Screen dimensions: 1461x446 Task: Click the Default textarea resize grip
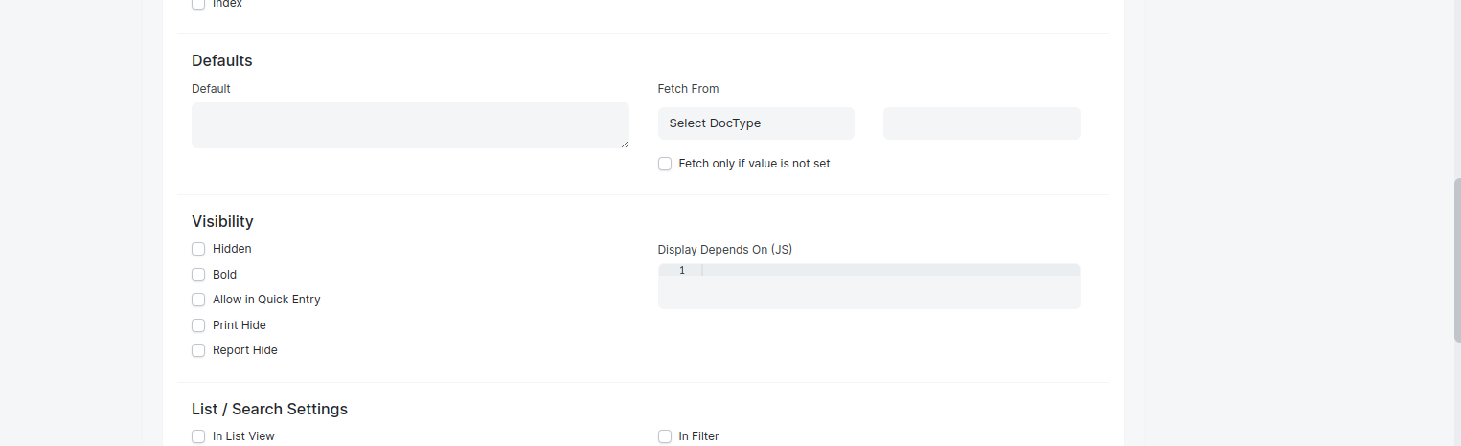(x=625, y=144)
